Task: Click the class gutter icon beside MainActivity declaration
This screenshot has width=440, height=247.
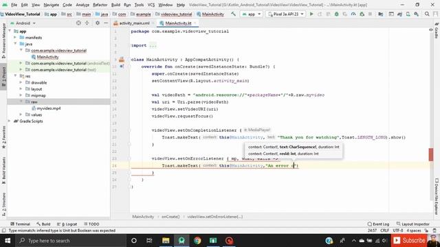Action: coord(122,60)
